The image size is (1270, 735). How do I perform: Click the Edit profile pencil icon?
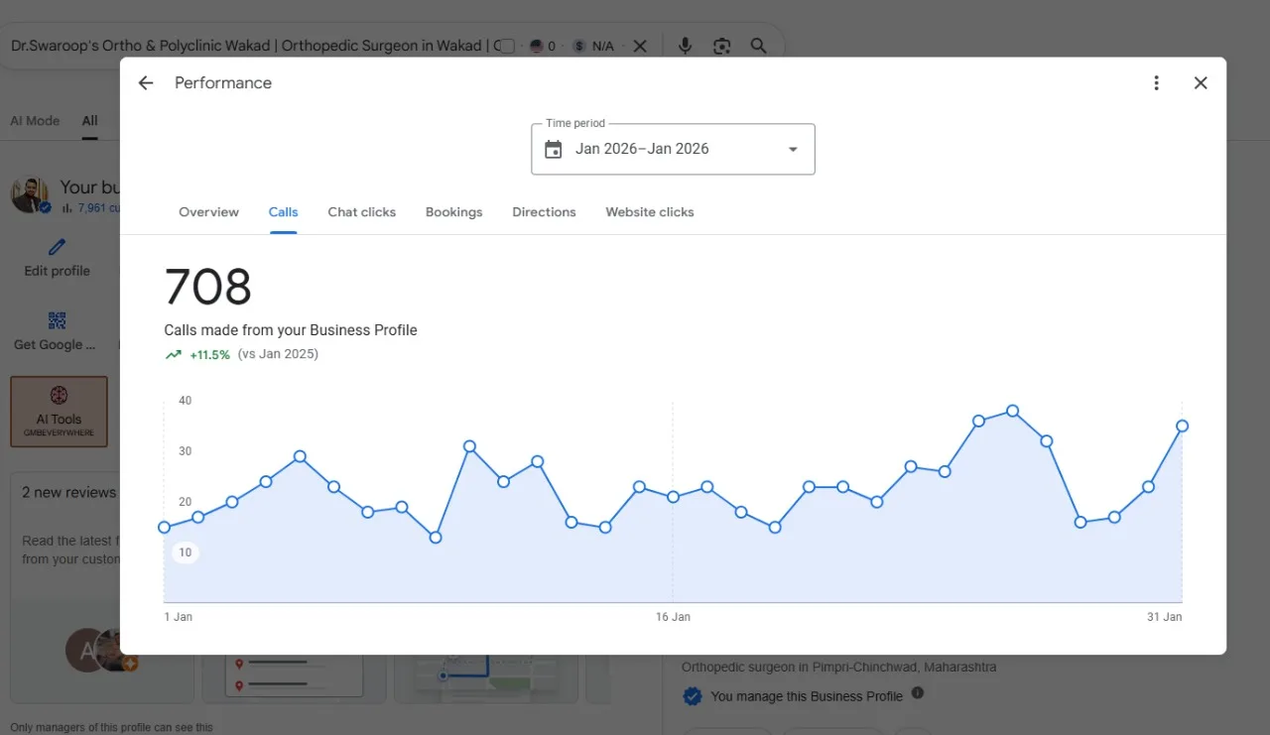(57, 247)
